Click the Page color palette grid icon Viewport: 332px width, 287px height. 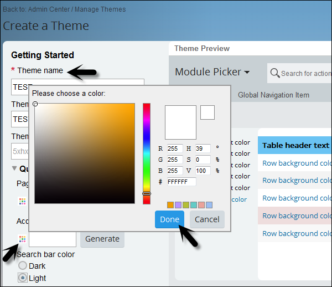(x=22, y=201)
